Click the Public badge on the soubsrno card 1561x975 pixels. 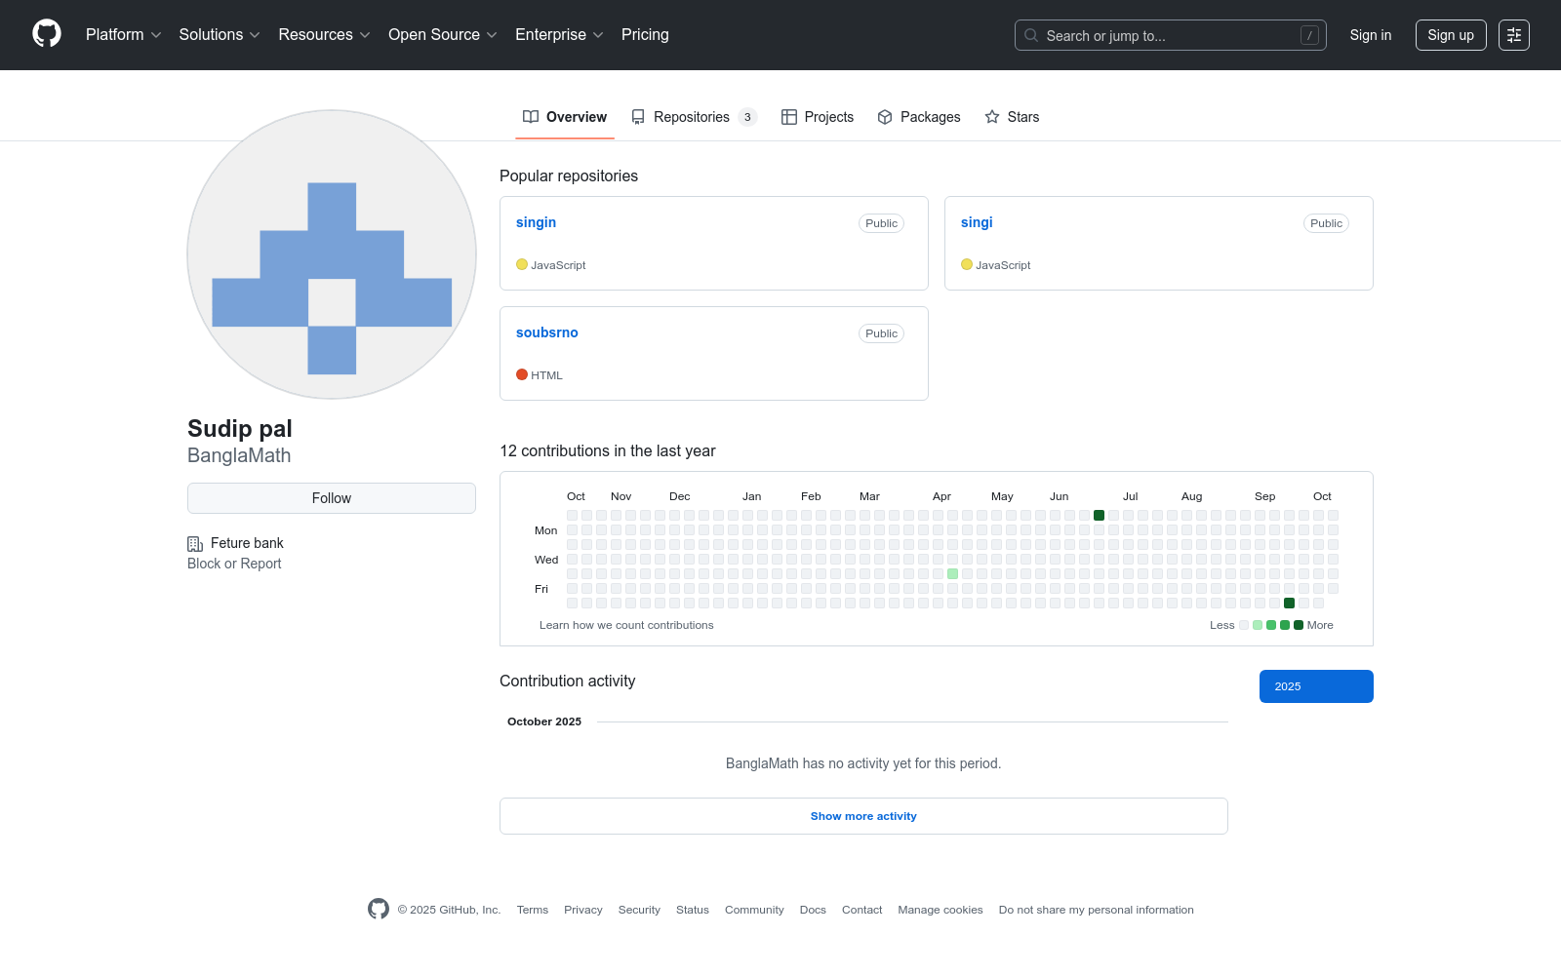click(881, 333)
